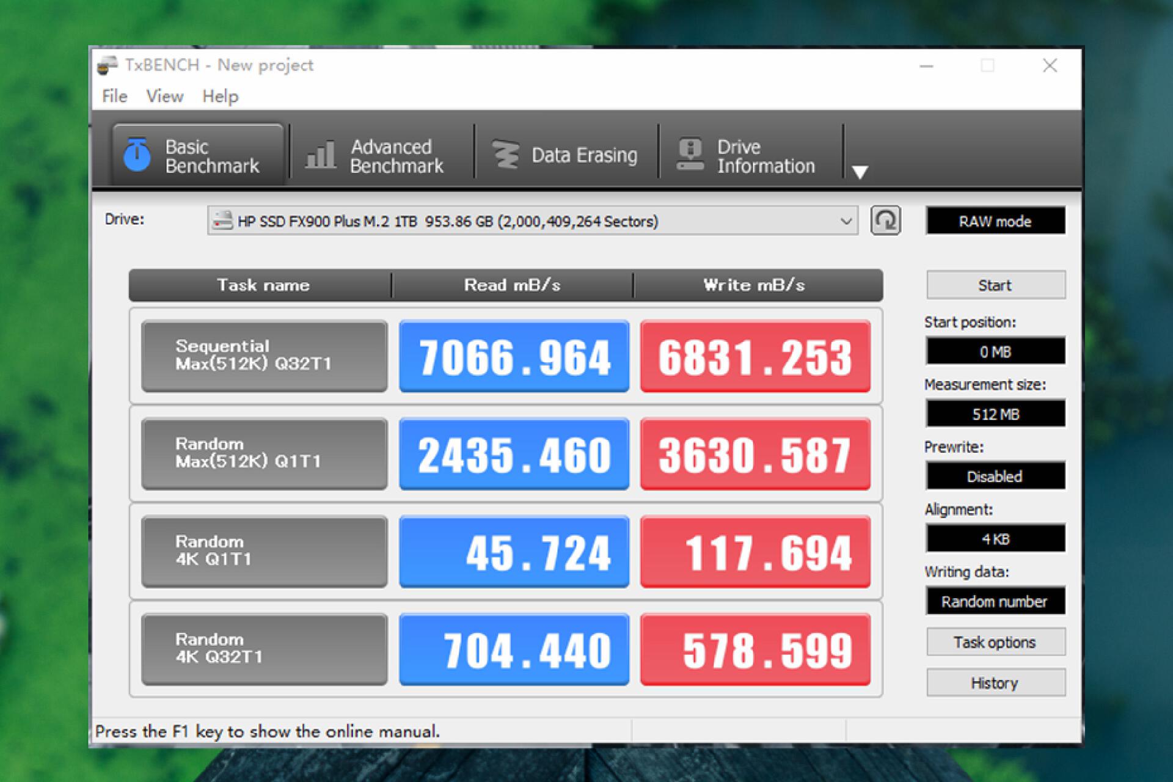Expand the toolbar overflow arrow
1173x782 pixels.
[x=860, y=172]
